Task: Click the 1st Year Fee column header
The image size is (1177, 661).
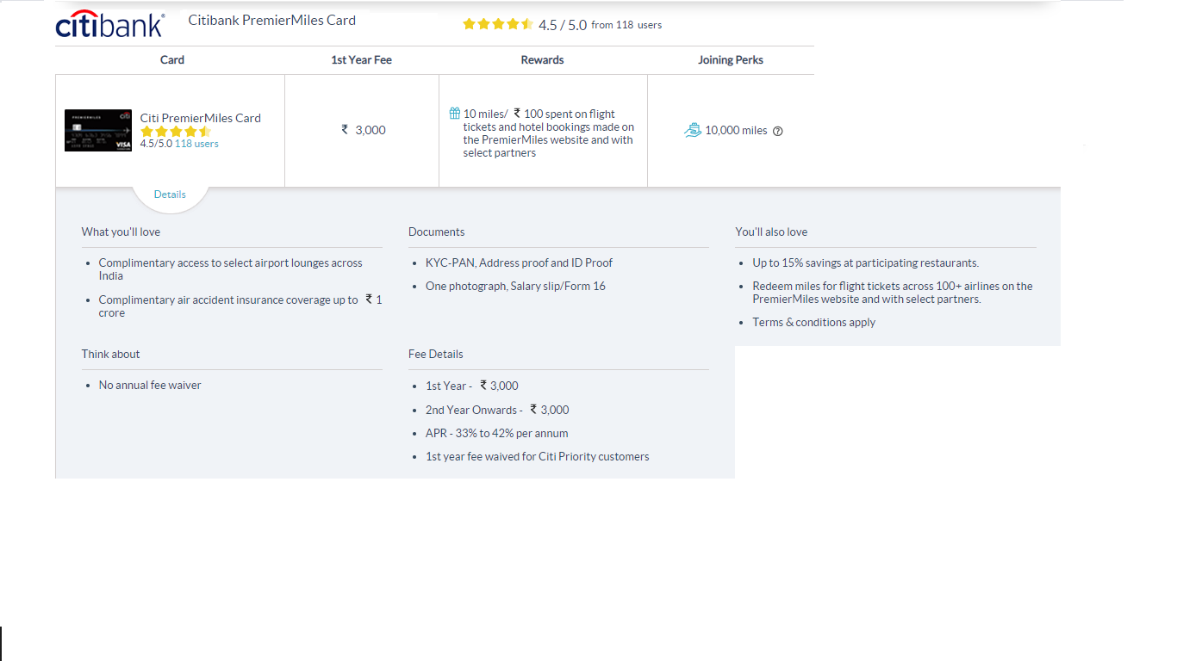Action: 362,60
